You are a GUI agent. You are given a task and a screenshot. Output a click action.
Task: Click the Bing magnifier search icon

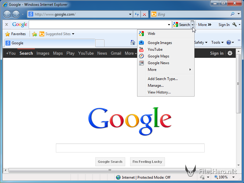pyautogui.click(x=232, y=14)
